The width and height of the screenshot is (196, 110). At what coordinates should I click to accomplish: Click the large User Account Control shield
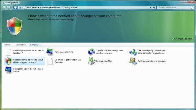click(15, 26)
